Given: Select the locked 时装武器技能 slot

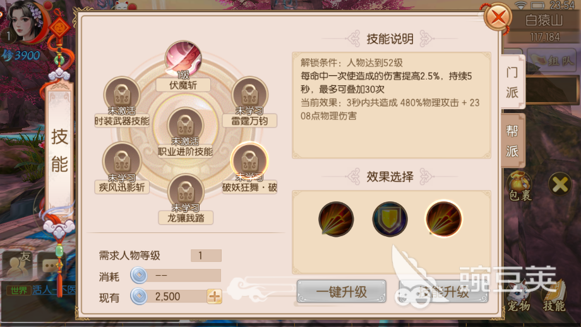Looking at the screenshot, I should pos(121,95).
